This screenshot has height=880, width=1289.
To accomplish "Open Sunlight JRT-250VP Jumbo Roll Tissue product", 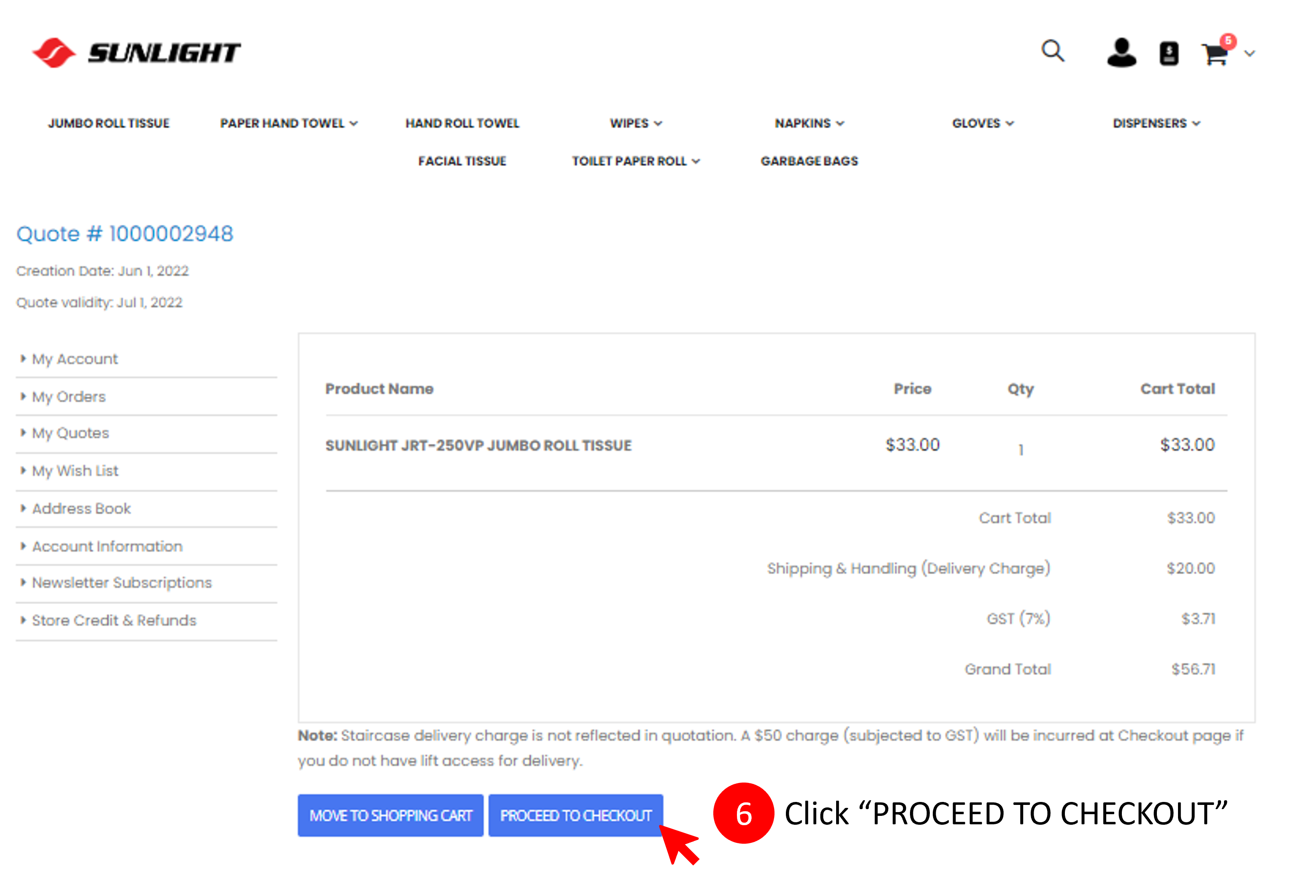I will 478,445.
